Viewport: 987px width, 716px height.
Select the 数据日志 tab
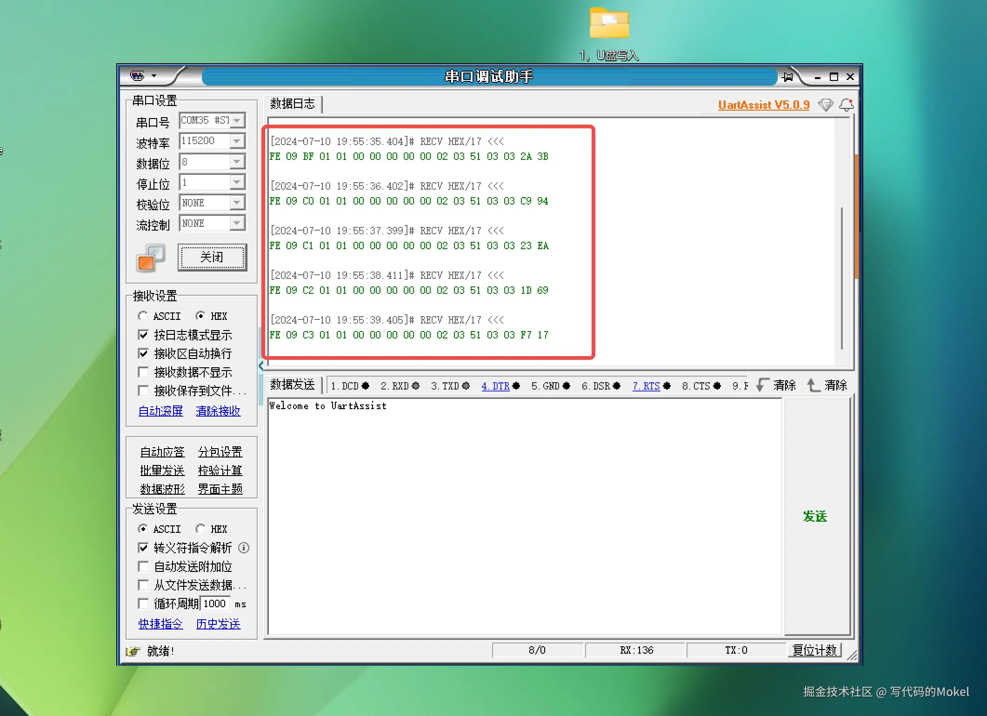[293, 104]
